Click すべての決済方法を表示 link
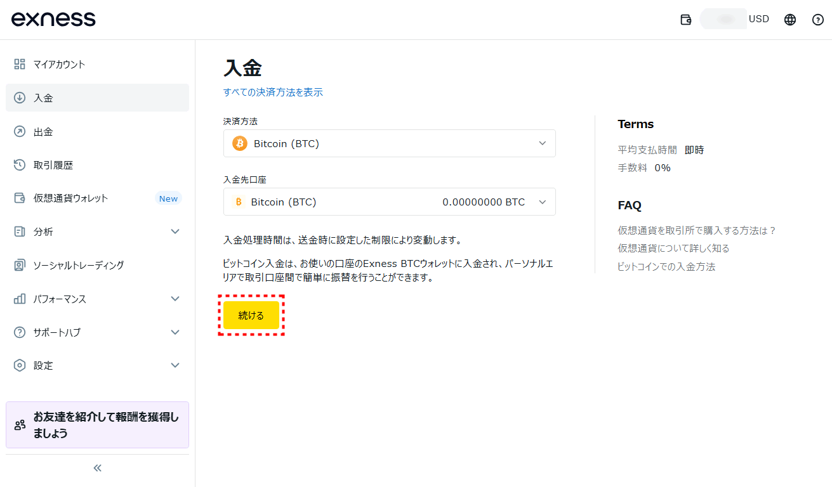832x487 pixels. [x=273, y=92]
